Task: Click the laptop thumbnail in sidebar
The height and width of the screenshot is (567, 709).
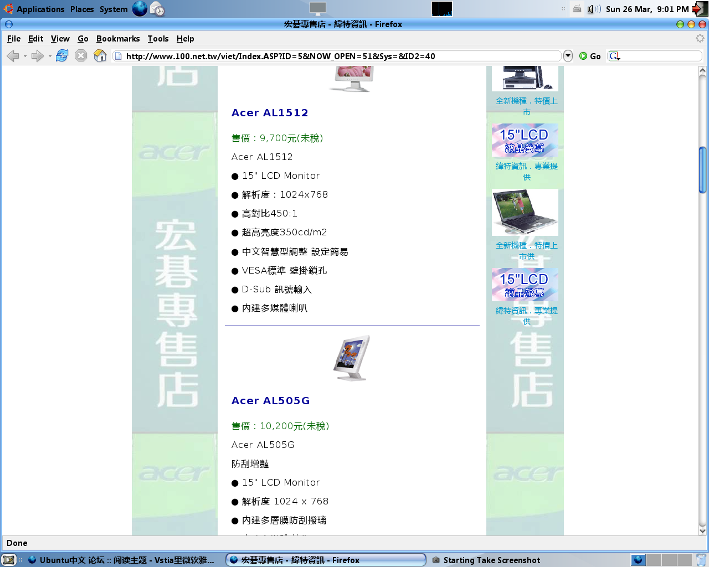Action: [x=525, y=213]
